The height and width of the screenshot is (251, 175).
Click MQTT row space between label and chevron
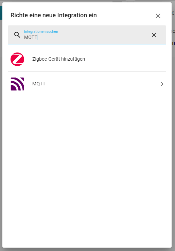click(x=103, y=84)
